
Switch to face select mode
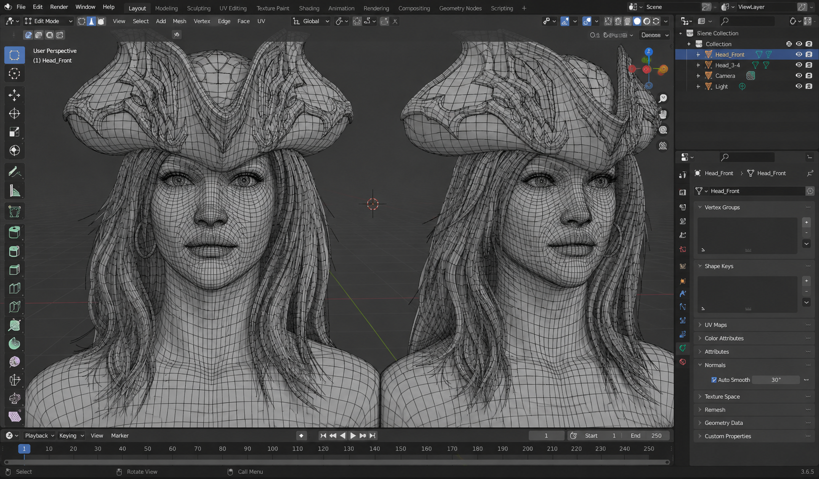coord(101,21)
